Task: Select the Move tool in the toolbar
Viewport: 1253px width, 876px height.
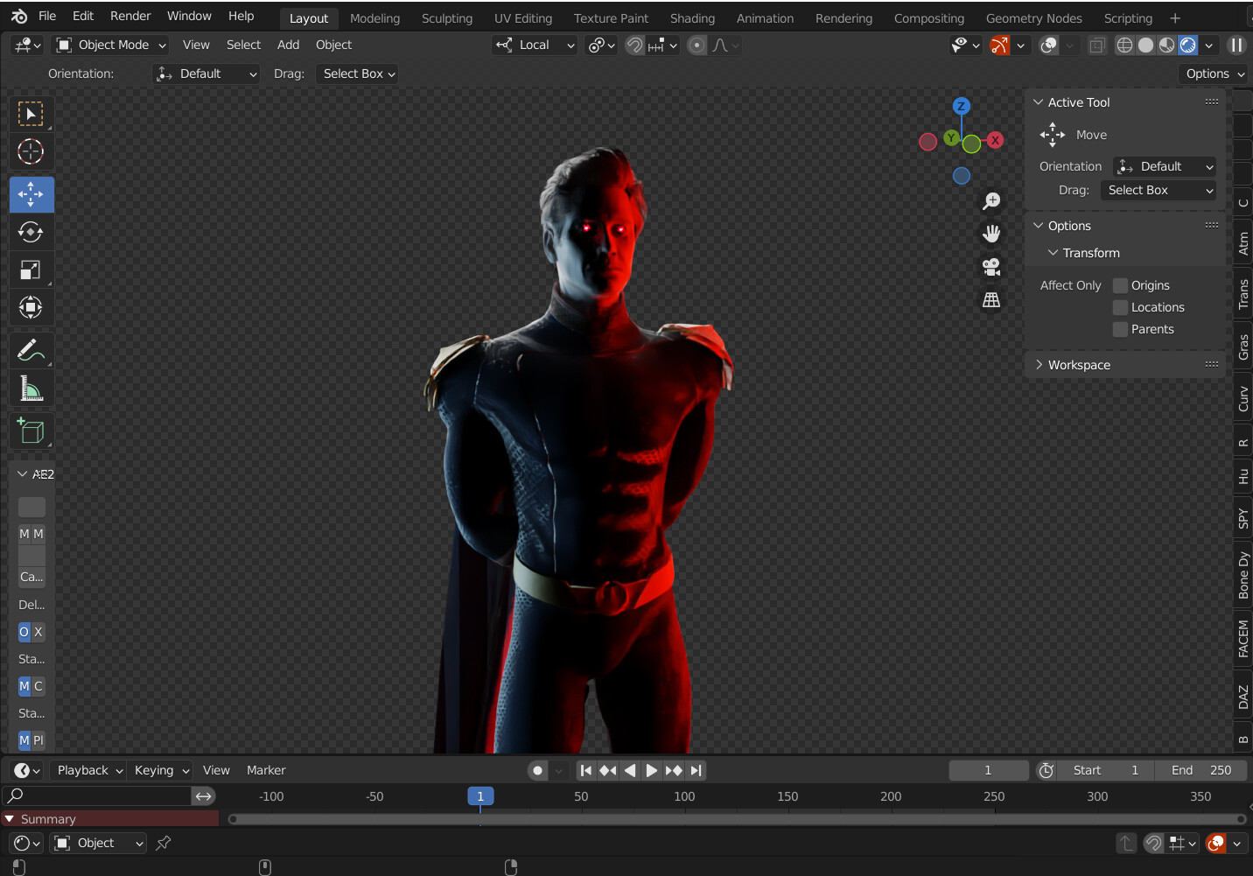Action: pyautogui.click(x=31, y=194)
